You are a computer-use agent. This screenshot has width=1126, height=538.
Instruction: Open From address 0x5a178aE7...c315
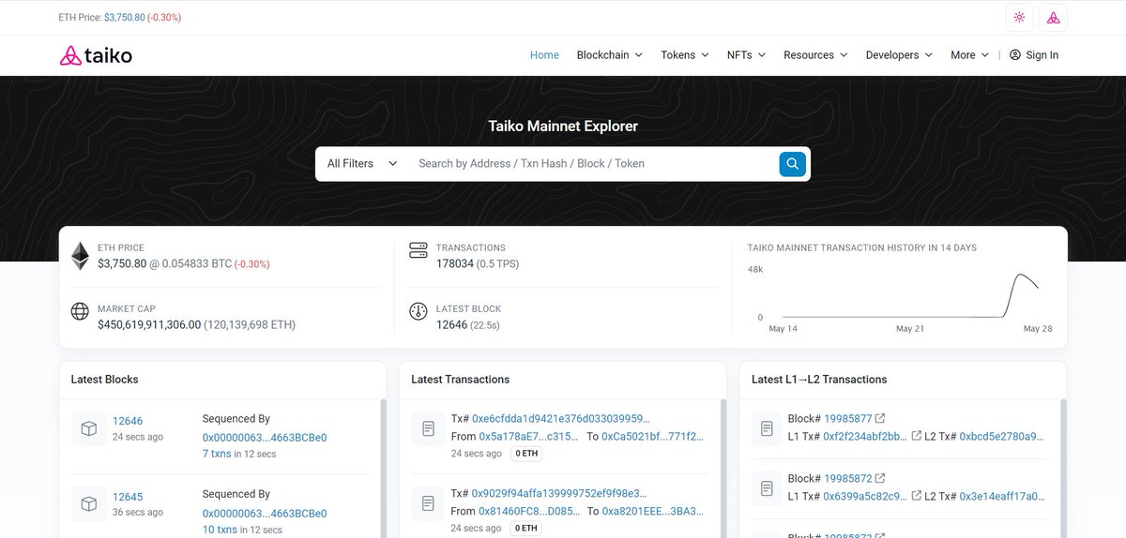tap(528, 437)
